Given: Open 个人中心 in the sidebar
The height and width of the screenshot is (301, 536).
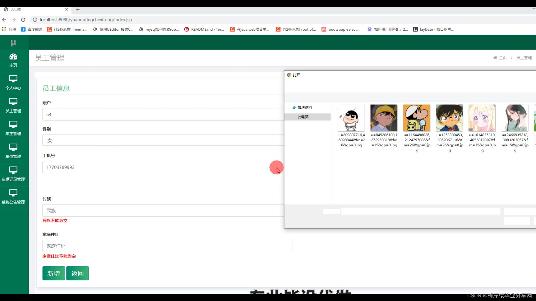Looking at the screenshot, I should point(13,83).
